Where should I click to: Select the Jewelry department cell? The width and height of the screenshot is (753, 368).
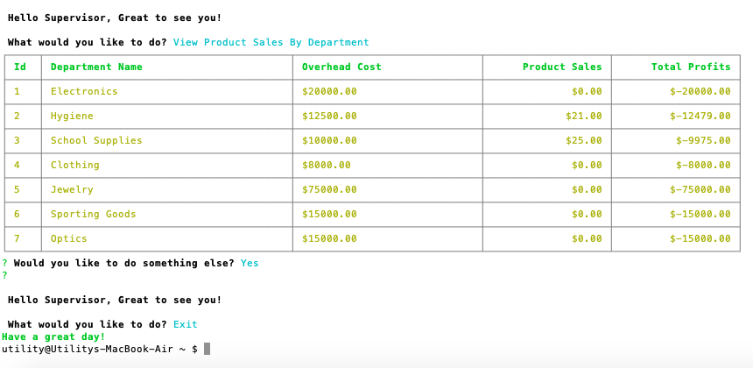[72, 189]
